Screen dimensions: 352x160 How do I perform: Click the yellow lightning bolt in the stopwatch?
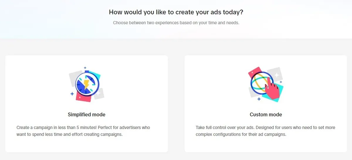(86, 84)
